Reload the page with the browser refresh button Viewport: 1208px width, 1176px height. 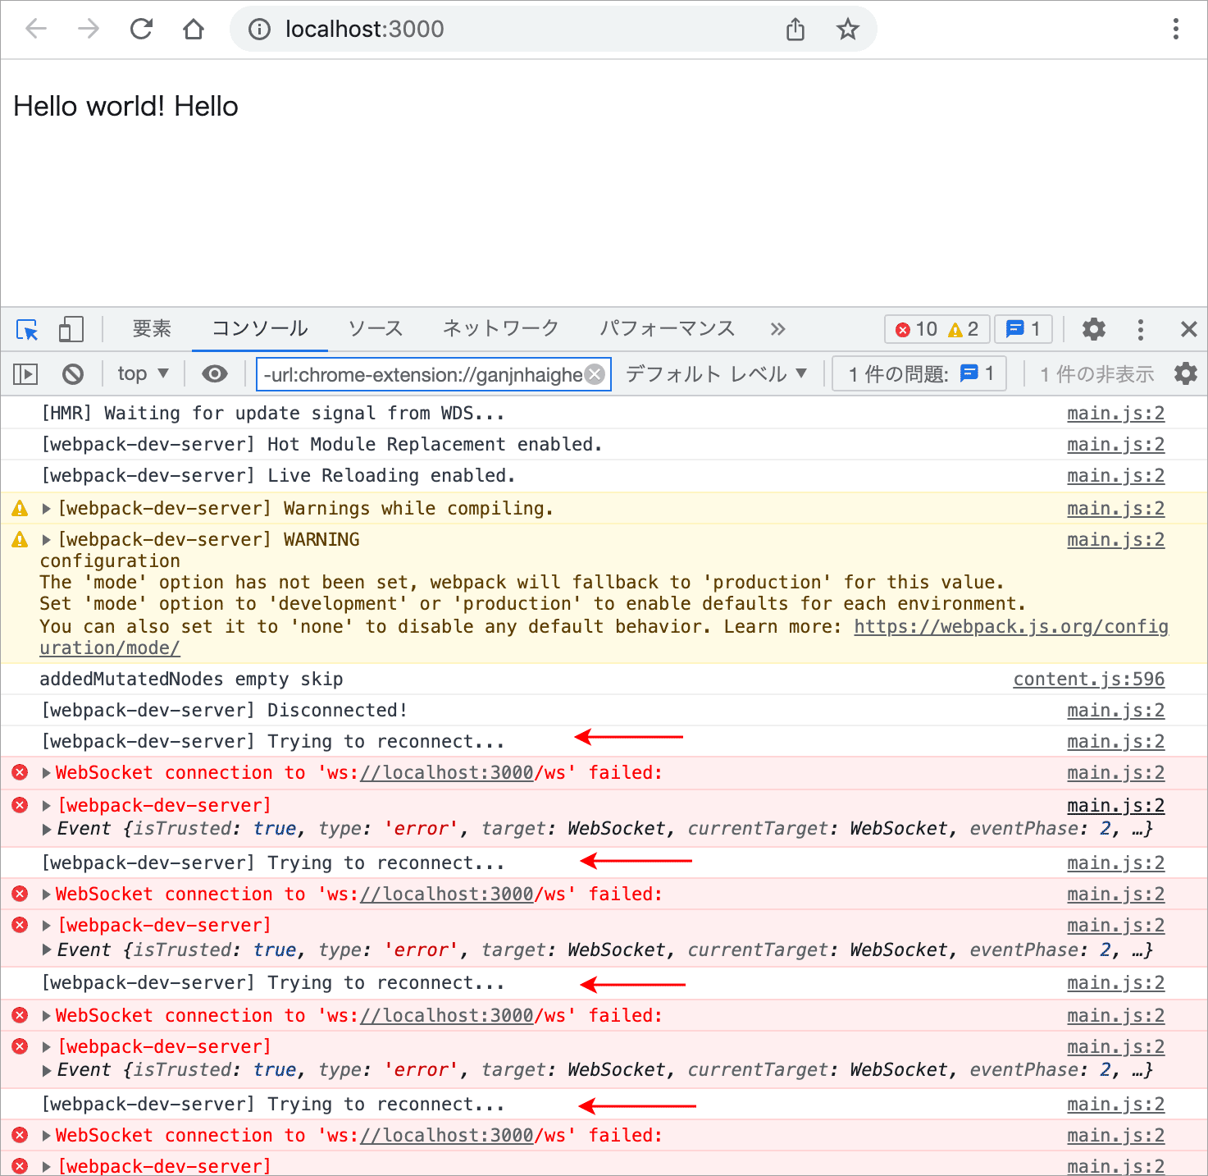[141, 30]
